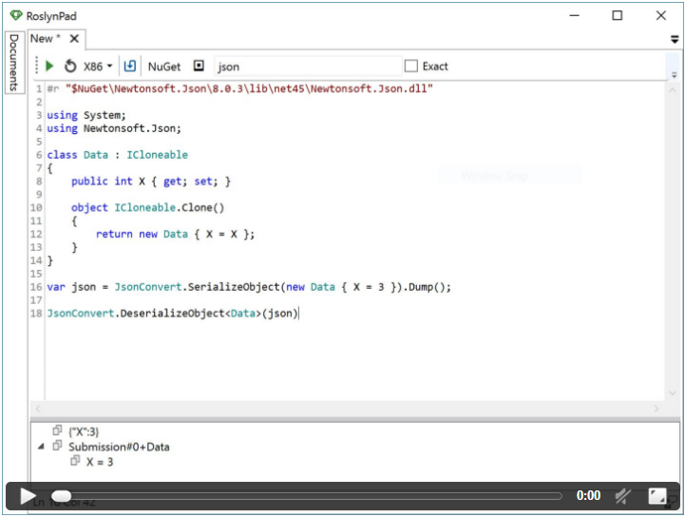The height and width of the screenshot is (517, 685).
Task: Select the New * document tab
Action: [45, 39]
